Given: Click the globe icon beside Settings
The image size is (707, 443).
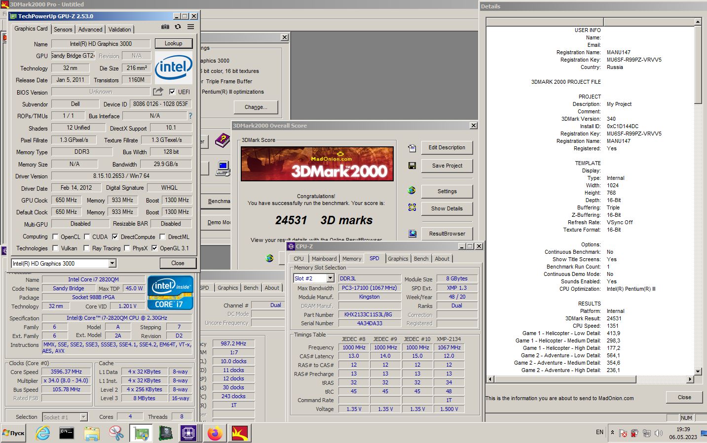Looking at the screenshot, I should [412, 191].
